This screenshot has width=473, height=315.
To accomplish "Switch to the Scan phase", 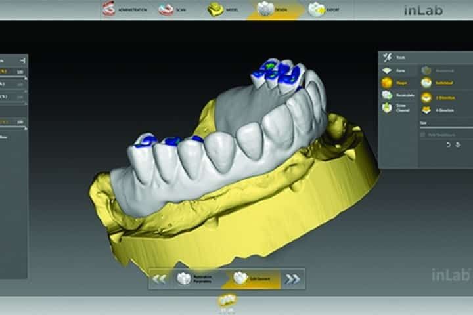I will (x=172, y=10).
